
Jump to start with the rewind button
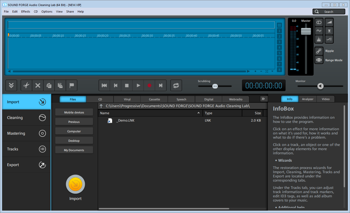click(104, 86)
